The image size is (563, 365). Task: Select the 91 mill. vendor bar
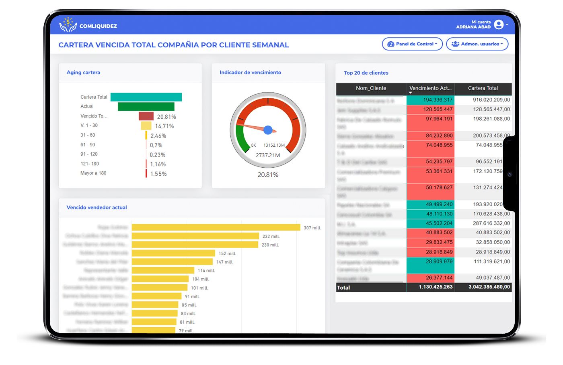click(x=157, y=296)
